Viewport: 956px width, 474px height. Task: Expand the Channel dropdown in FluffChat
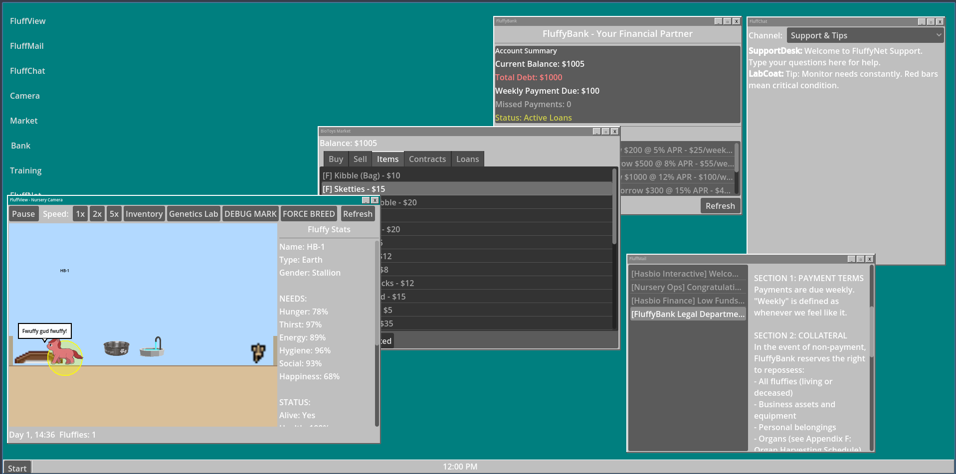(x=865, y=35)
